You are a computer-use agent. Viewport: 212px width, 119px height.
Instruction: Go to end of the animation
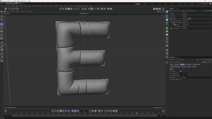tap(69, 111)
